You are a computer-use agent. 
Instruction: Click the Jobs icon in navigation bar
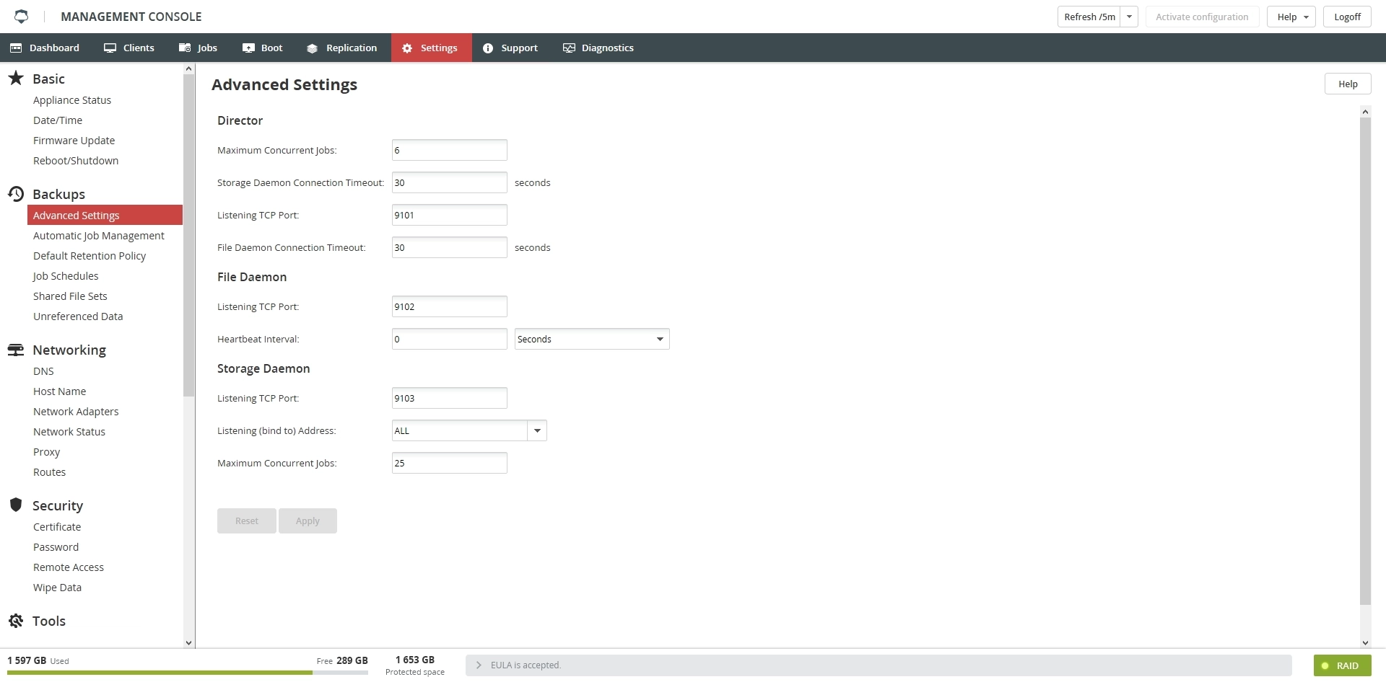[185, 48]
